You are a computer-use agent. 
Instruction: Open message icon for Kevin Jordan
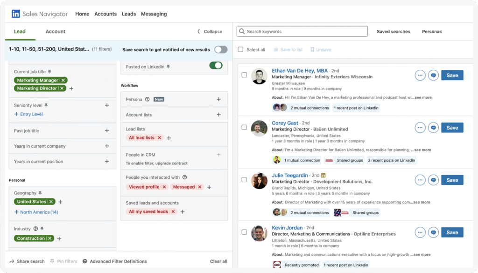point(433,232)
